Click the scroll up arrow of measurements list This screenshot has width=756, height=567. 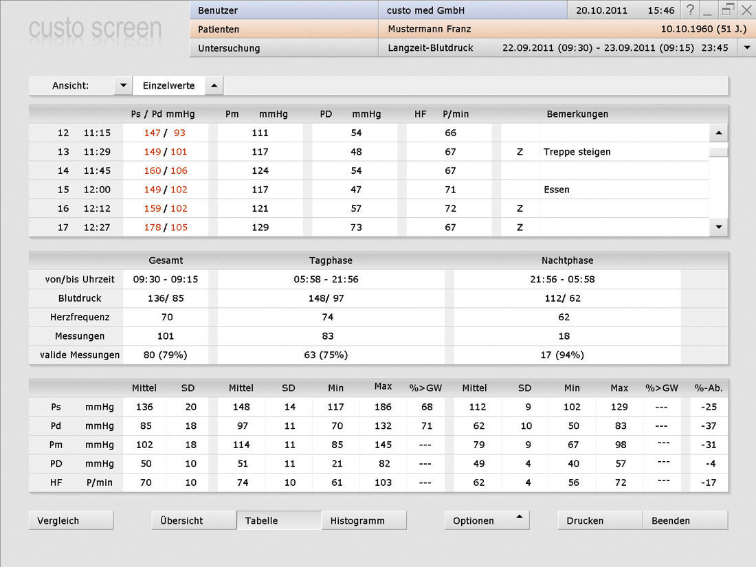[x=718, y=133]
